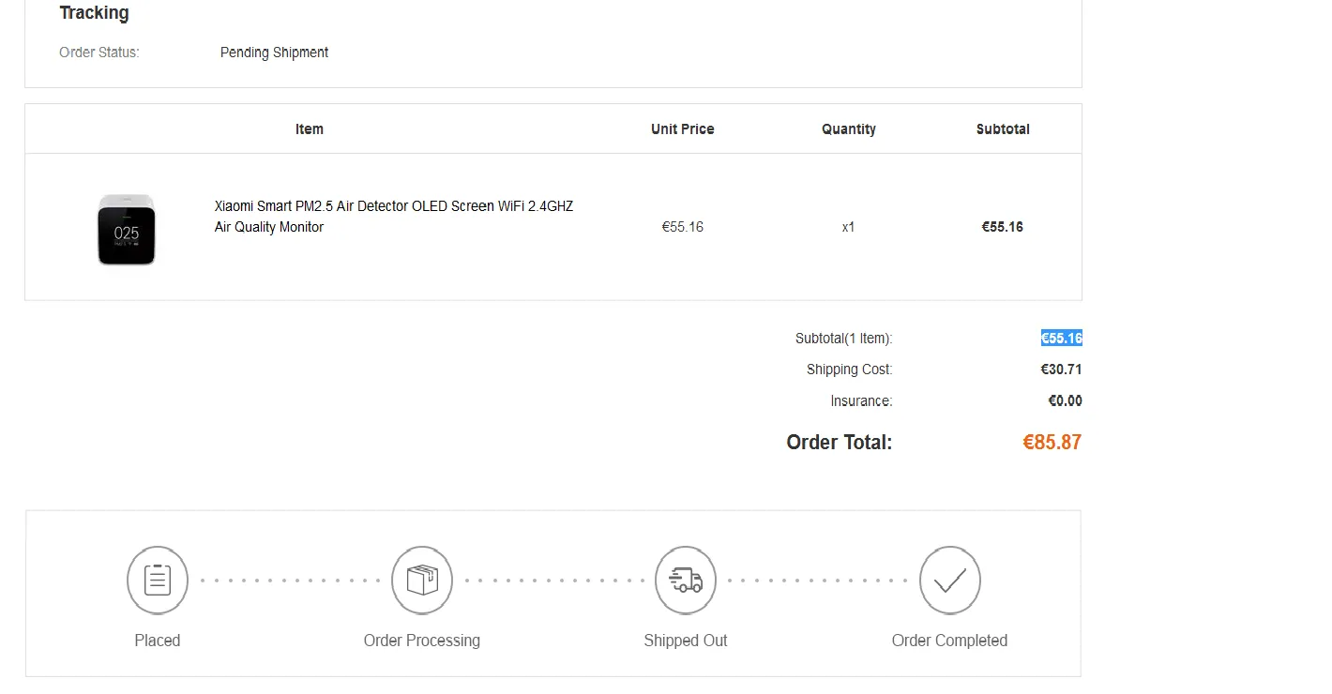Click the Shipping Cost €30.71 value
The image size is (1332, 694).
[1061, 370]
